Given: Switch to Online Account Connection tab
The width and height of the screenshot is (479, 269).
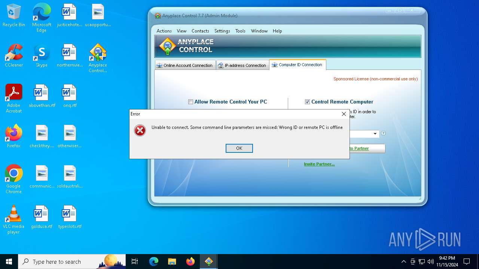Looking at the screenshot, I should point(185,65).
